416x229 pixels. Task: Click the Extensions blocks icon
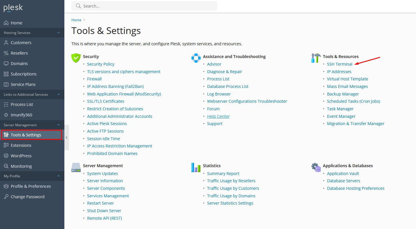click(x=6, y=145)
